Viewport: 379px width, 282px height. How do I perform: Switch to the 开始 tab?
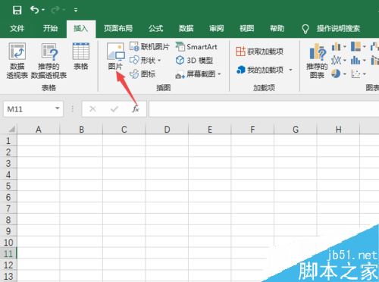tap(50, 28)
